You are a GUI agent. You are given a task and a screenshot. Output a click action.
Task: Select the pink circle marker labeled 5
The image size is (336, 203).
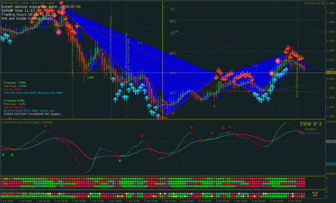pyautogui.click(x=59, y=32)
